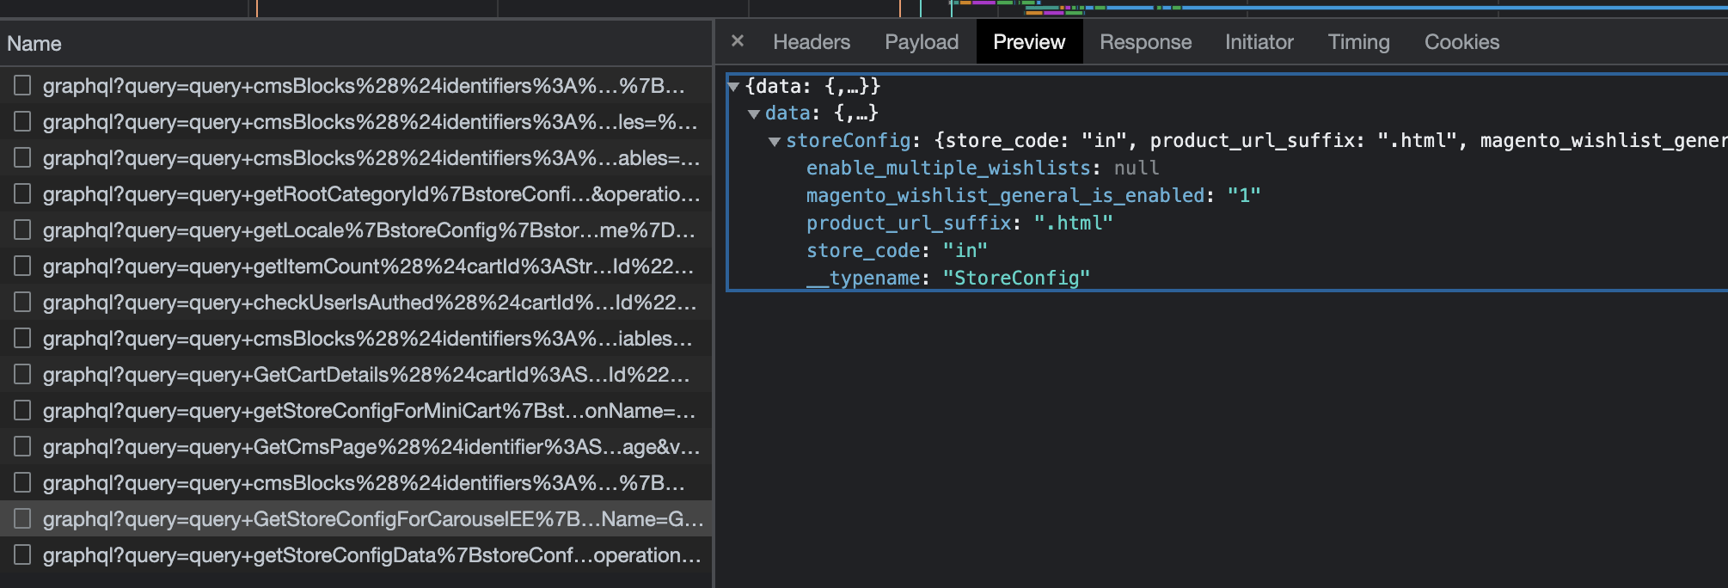Click the product_url_suffix property line
This screenshot has height=588, width=1728.
[959, 223]
